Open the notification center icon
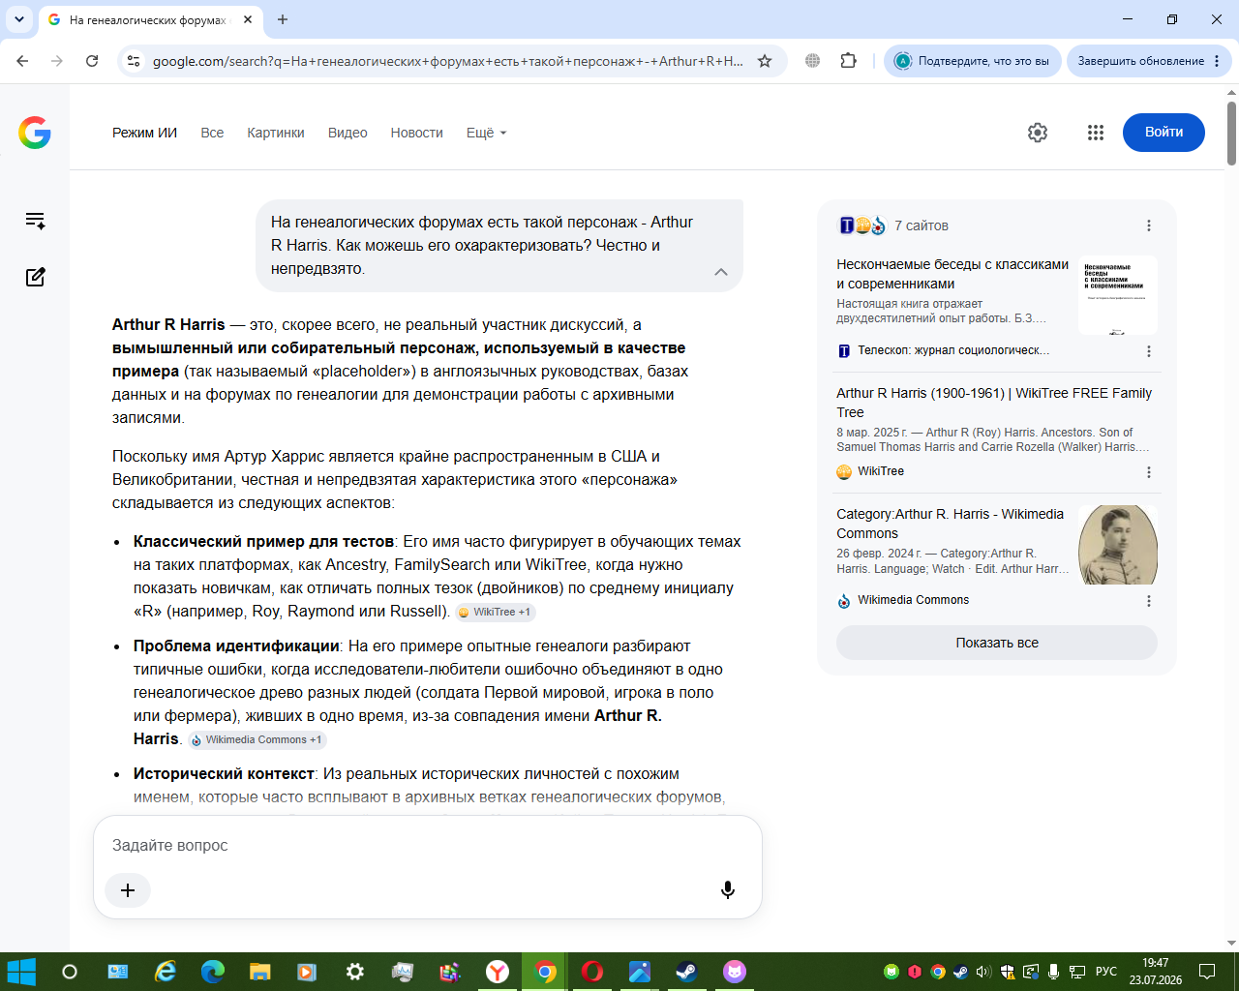1239x991 pixels. [x=1207, y=972]
